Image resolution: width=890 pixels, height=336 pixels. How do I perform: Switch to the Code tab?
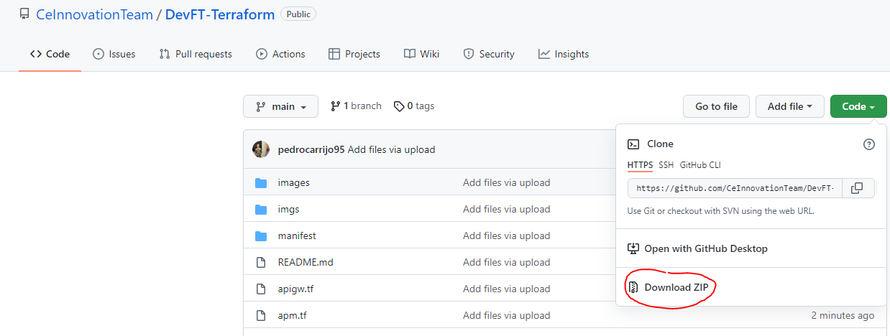click(50, 54)
